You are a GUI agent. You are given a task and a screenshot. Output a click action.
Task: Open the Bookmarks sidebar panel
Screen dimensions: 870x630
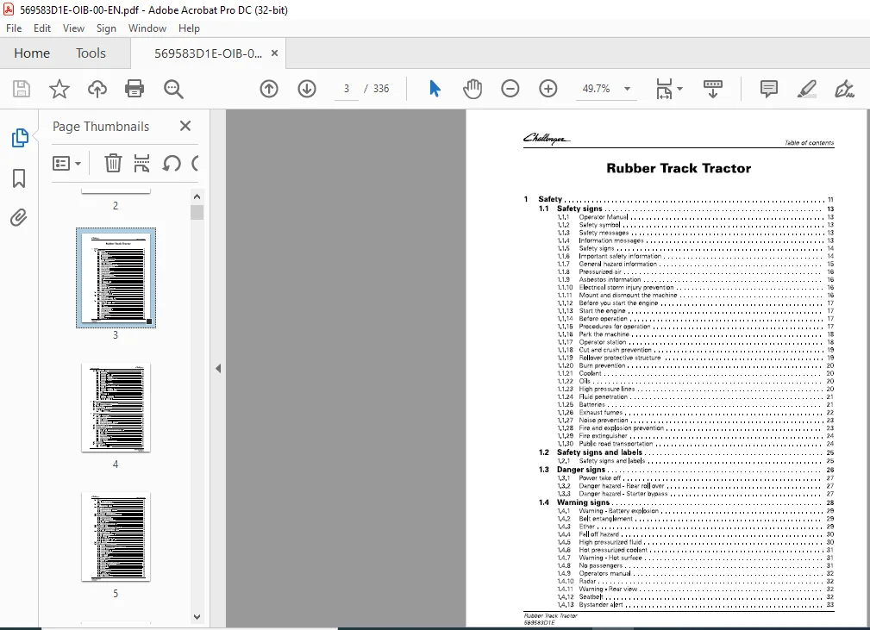19,178
